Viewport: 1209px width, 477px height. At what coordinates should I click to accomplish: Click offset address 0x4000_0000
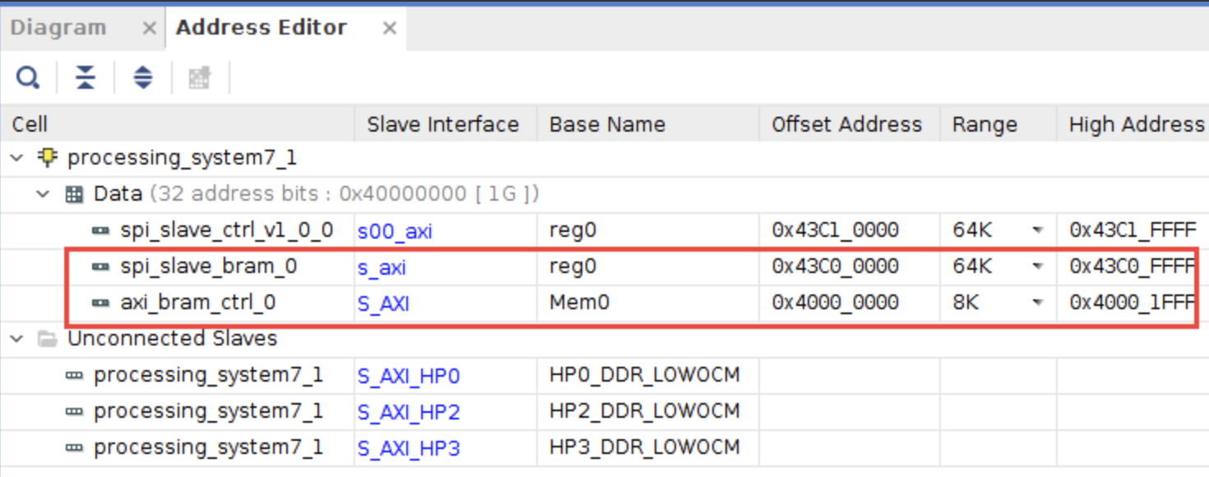point(835,303)
